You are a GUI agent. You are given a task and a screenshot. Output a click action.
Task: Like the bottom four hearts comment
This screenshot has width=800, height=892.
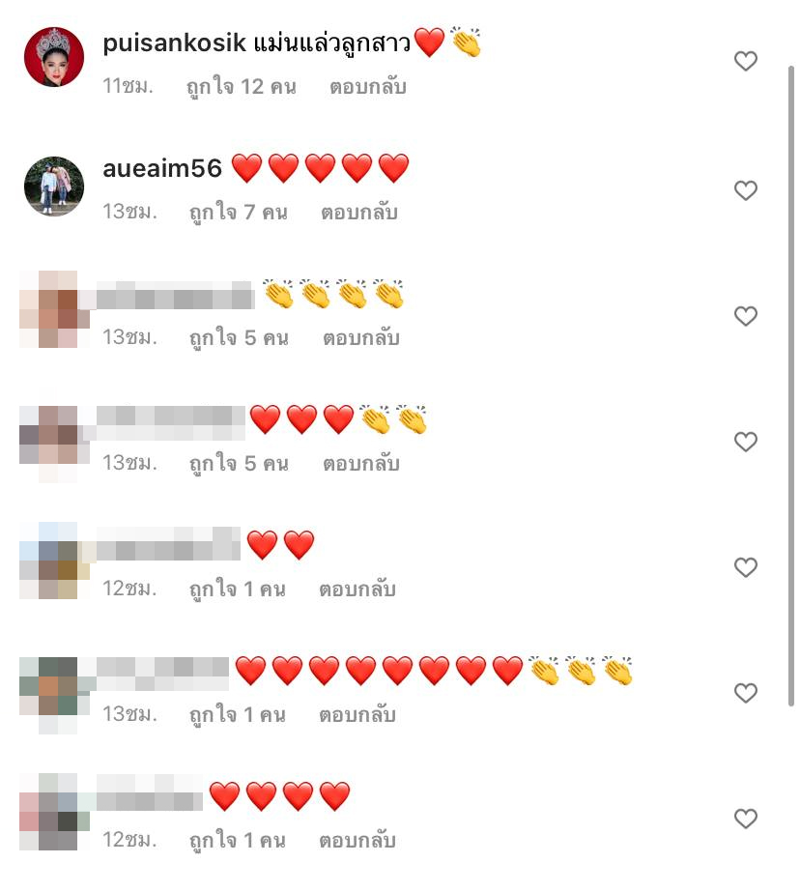(x=746, y=819)
